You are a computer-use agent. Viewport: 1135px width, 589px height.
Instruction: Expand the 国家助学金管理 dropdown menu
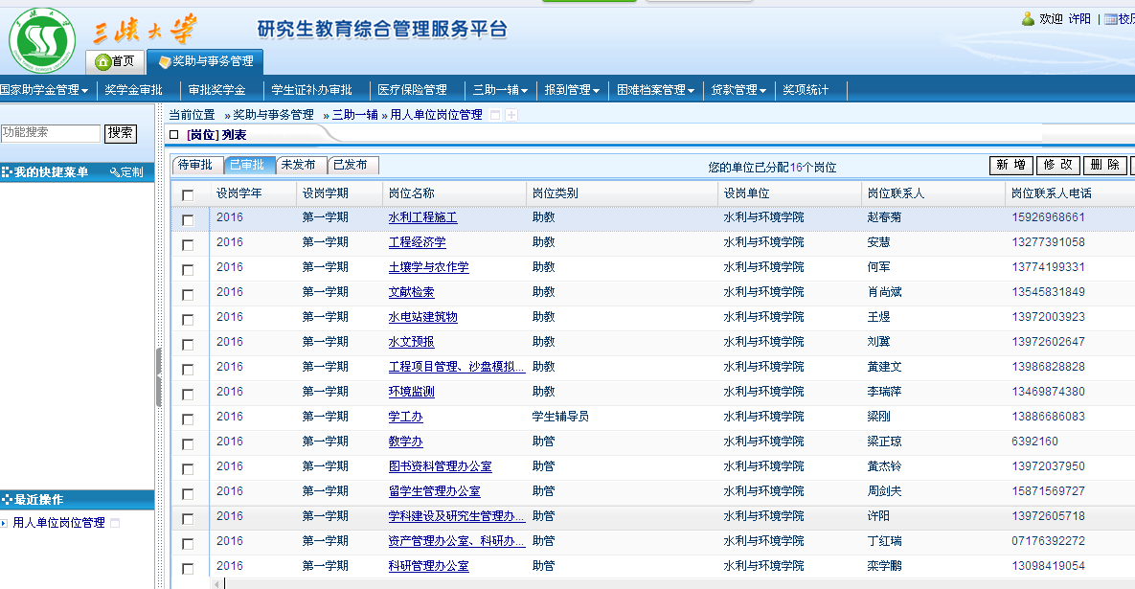point(45,90)
